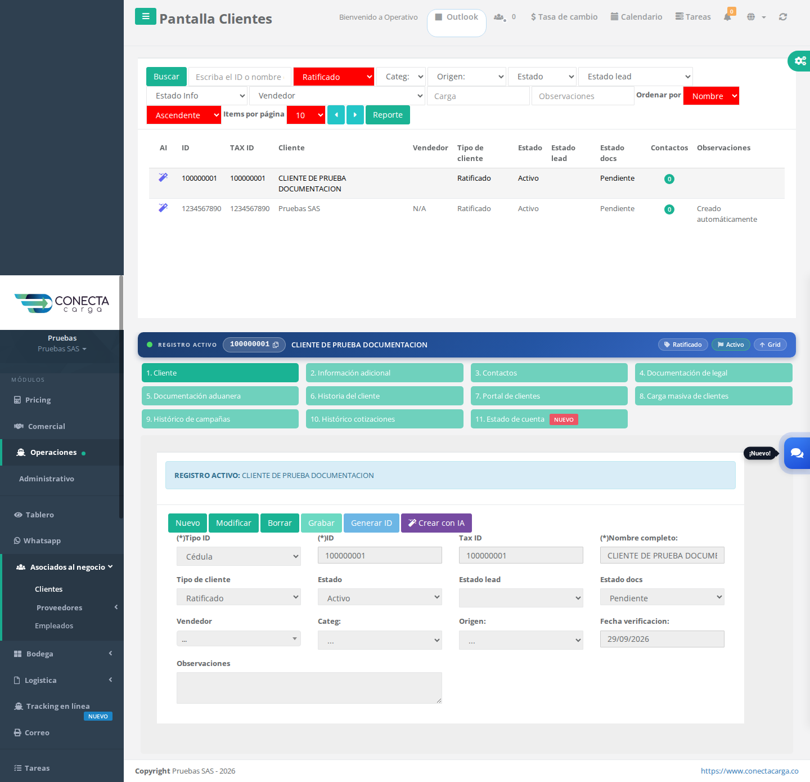This screenshot has width=810, height=782.
Task: Open the Categ filter dropdown
Action: [x=401, y=77]
